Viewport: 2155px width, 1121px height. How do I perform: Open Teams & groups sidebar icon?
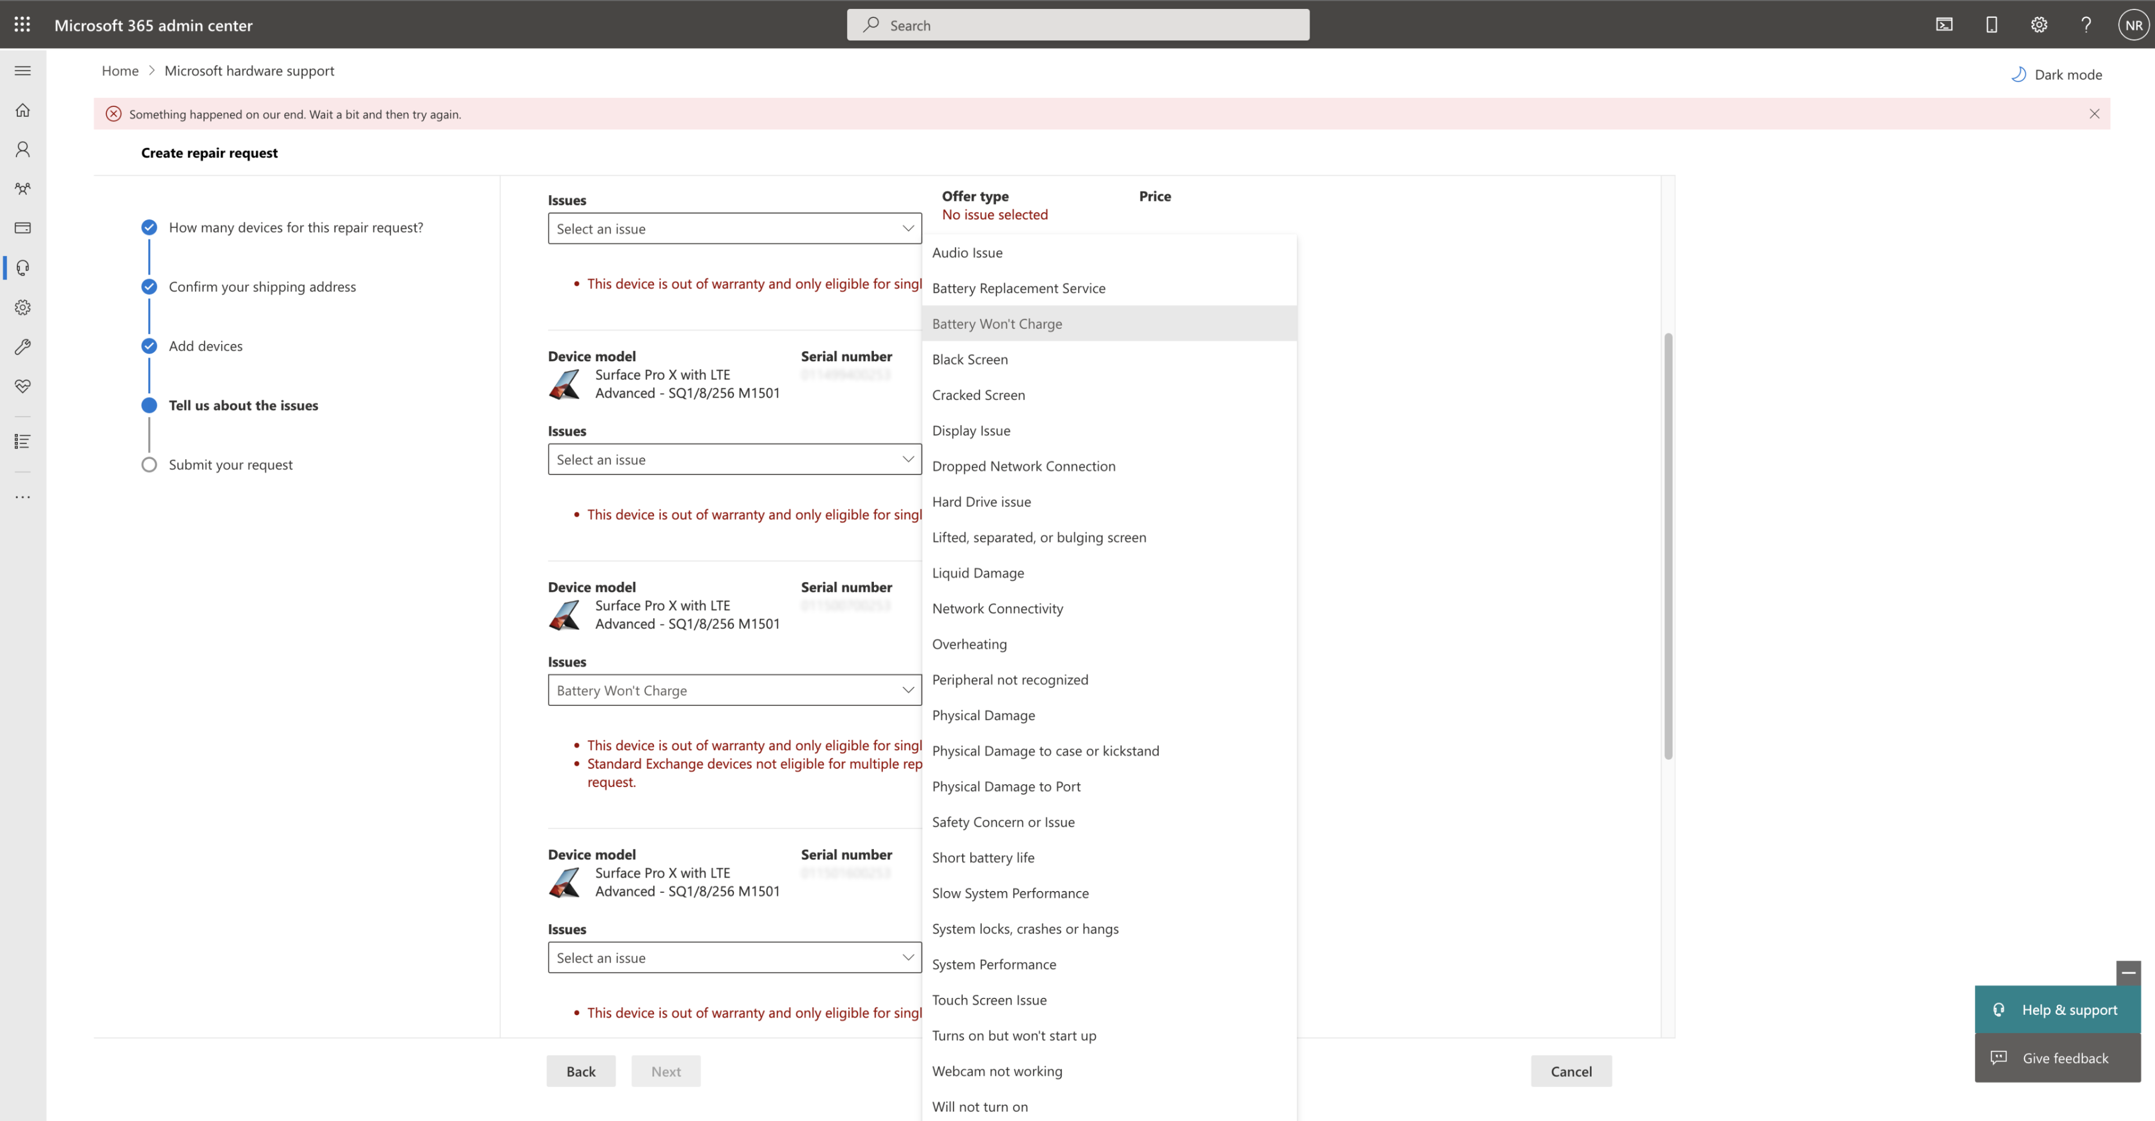[x=22, y=188]
